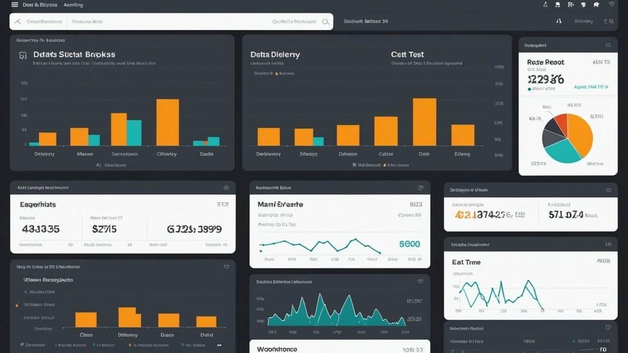Click the Cosnoas row in Sabetkah panel
The height and width of the screenshot is (353, 628).
[530, 341]
